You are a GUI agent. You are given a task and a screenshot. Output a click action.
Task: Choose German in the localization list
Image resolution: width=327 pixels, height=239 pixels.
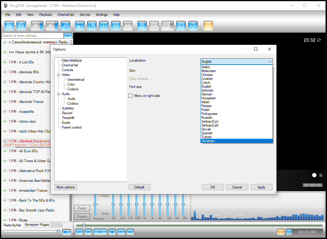point(207,94)
